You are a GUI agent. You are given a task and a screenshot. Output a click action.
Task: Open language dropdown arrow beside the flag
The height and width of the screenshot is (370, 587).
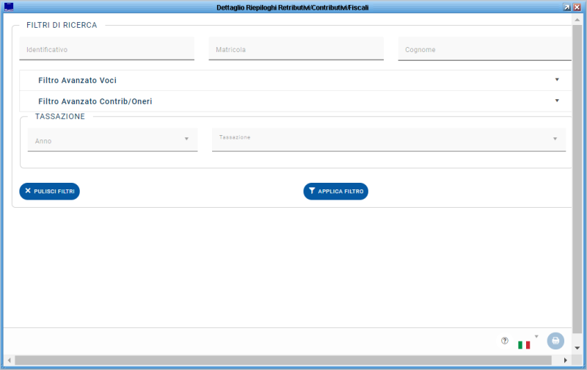536,336
